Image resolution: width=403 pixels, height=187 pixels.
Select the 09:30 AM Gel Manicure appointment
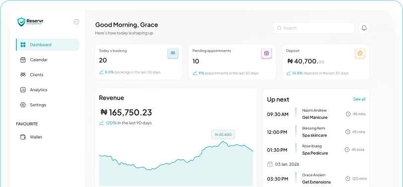(x=316, y=114)
